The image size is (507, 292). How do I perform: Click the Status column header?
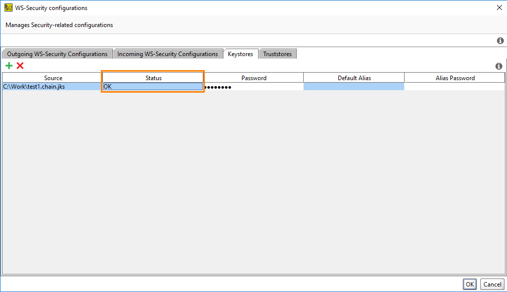tap(153, 78)
